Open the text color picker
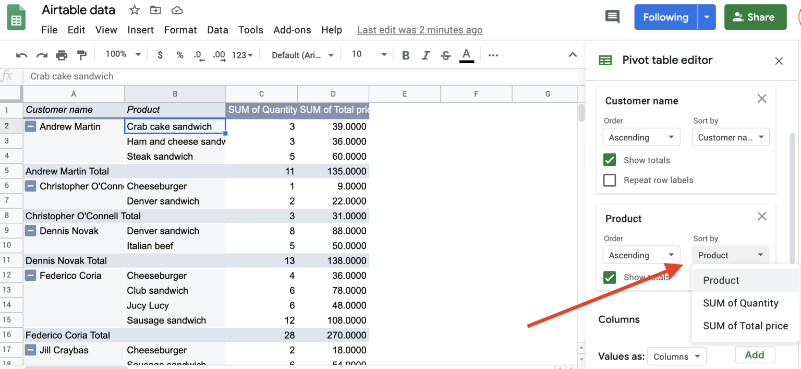Screen dimensions: 801x369 466,54
